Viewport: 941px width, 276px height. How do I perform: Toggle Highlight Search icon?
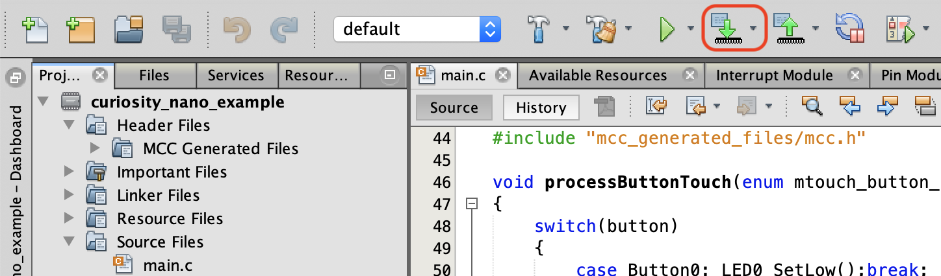coord(926,106)
